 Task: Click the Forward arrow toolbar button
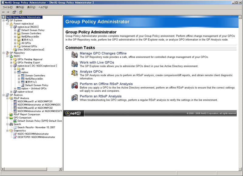tap(8, 12)
